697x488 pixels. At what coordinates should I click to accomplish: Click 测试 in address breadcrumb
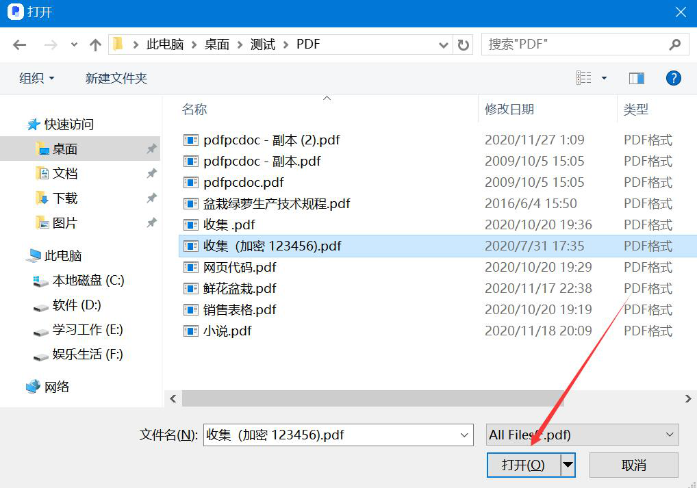pyautogui.click(x=263, y=44)
